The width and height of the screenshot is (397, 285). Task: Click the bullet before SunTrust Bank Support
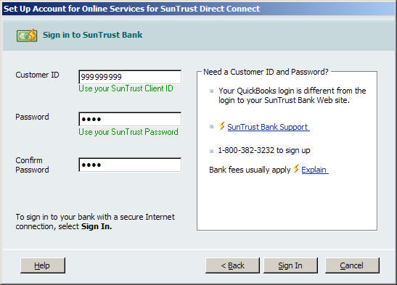click(212, 126)
